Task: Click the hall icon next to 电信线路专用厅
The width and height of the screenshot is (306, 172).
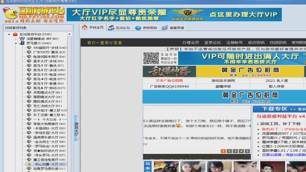Action: tap(29, 57)
